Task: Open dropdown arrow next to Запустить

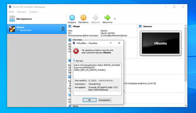Action: tap(115, 19)
